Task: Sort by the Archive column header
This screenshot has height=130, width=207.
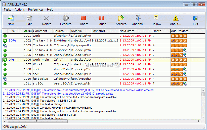Action: pos(81,31)
